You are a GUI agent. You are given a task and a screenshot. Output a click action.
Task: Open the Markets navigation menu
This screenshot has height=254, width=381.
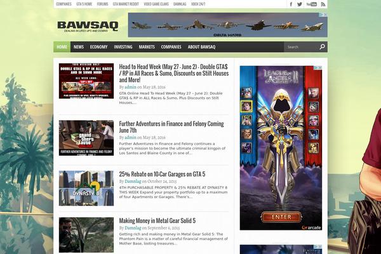tap(147, 46)
